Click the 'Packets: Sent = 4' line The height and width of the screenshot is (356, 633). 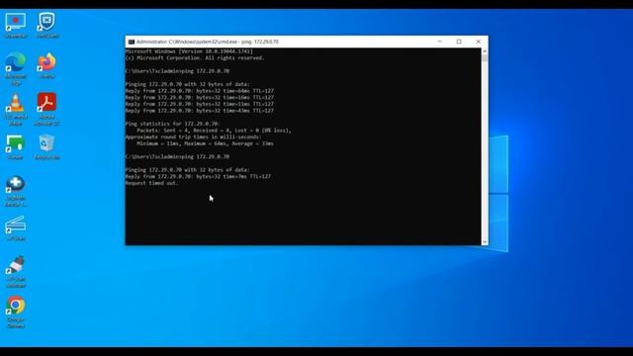pyautogui.click(x=214, y=131)
